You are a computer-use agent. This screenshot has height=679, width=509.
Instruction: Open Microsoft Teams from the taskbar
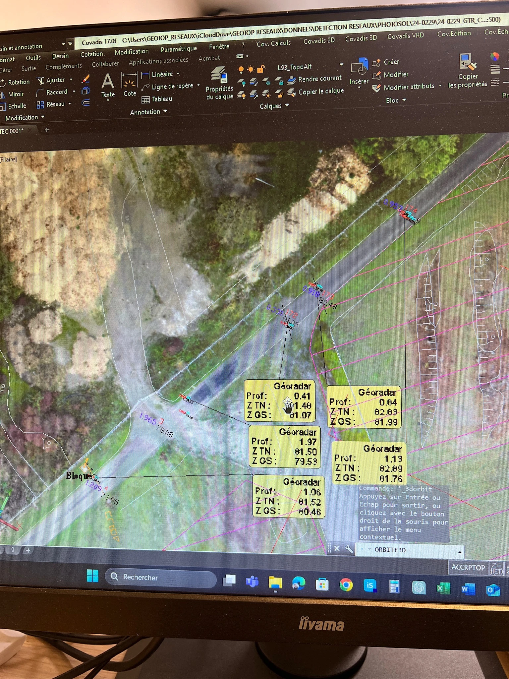tap(252, 581)
